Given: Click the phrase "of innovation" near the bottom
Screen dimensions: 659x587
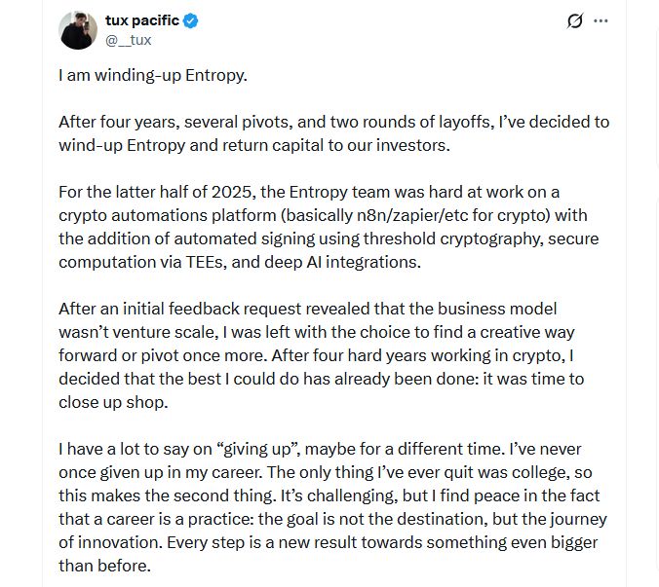Looking at the screenshot, I should 105,542.
